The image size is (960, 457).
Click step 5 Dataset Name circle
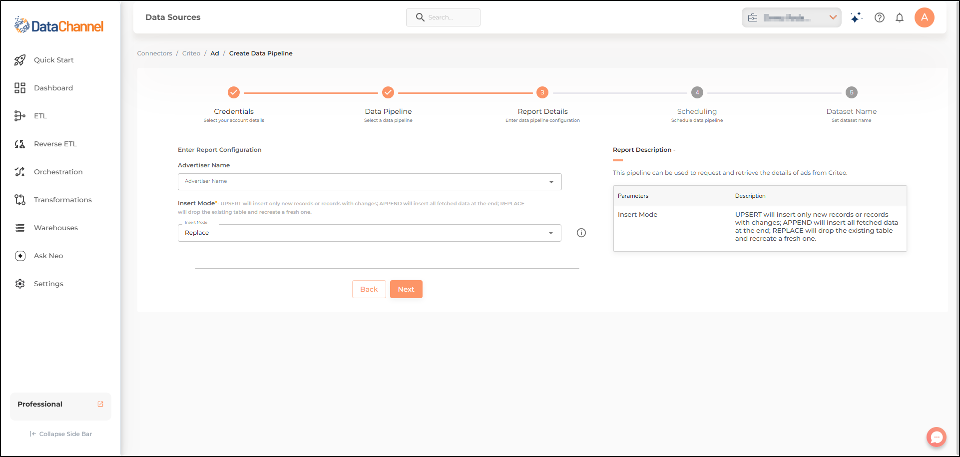coord(852,92)
